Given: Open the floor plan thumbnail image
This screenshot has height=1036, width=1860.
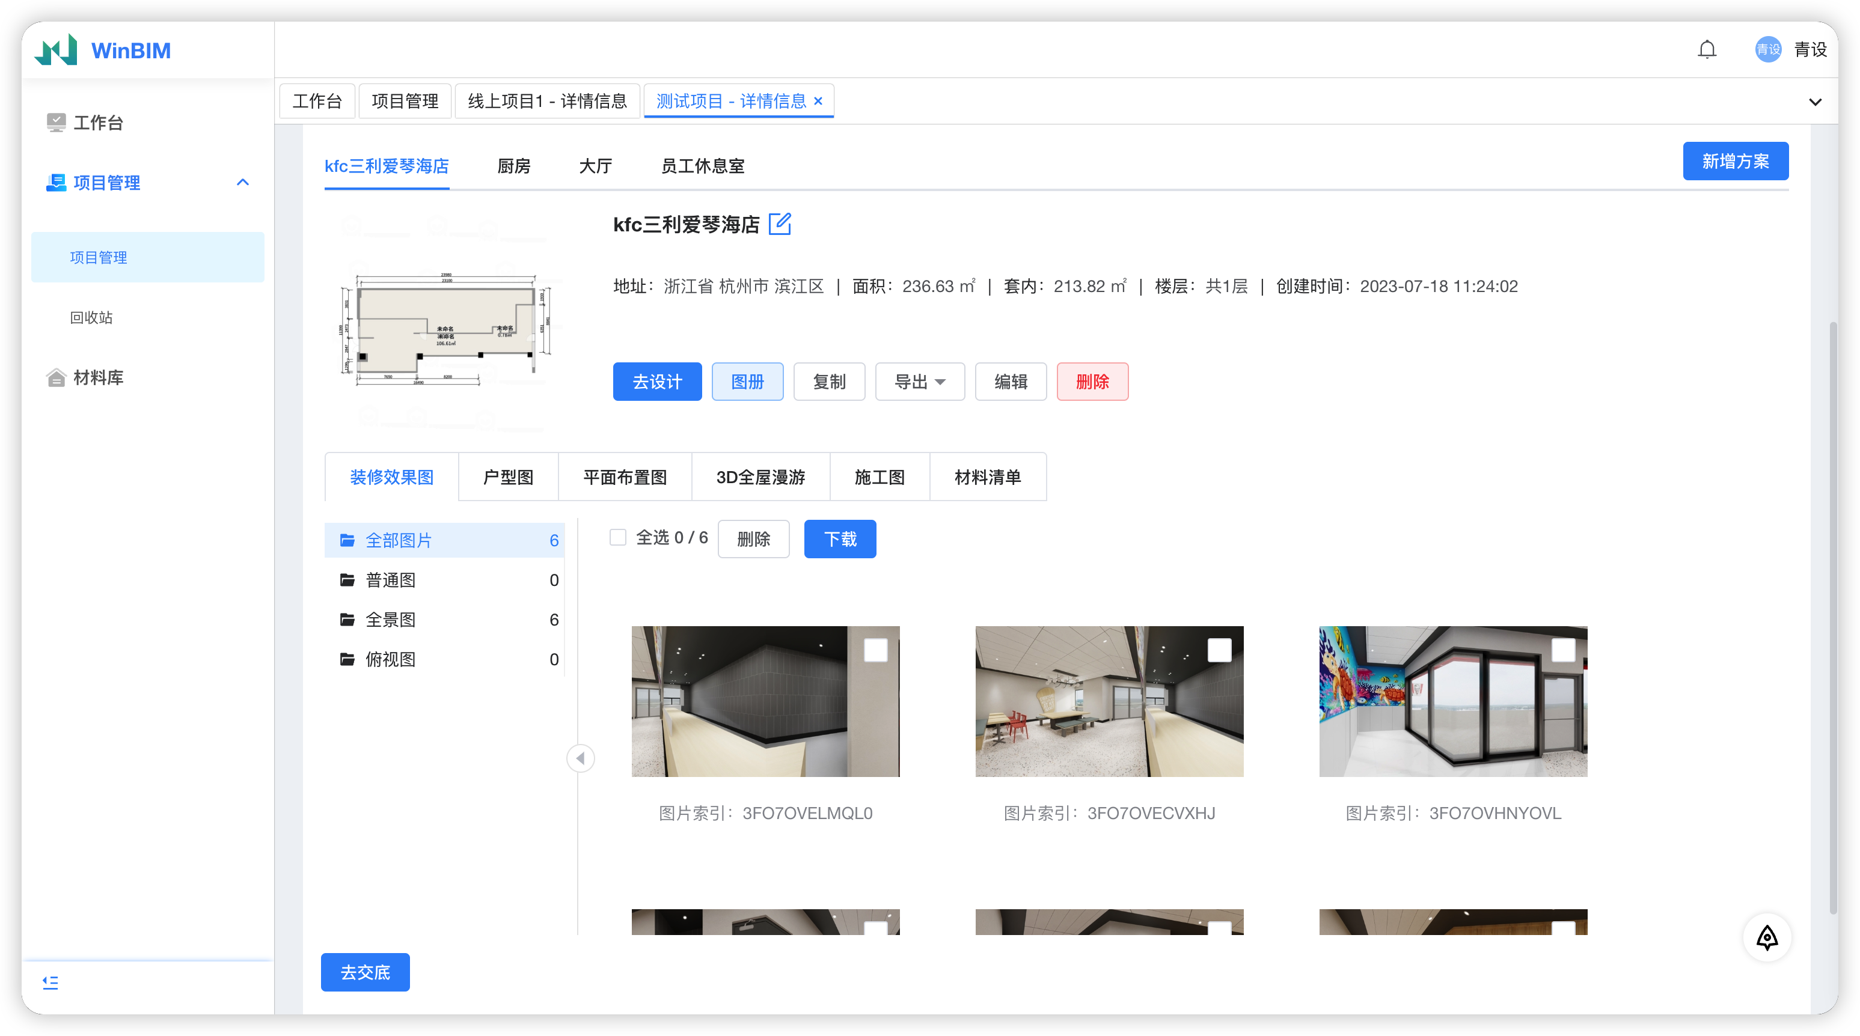Looking at the screenshot, I should click(x=445, y=329).
